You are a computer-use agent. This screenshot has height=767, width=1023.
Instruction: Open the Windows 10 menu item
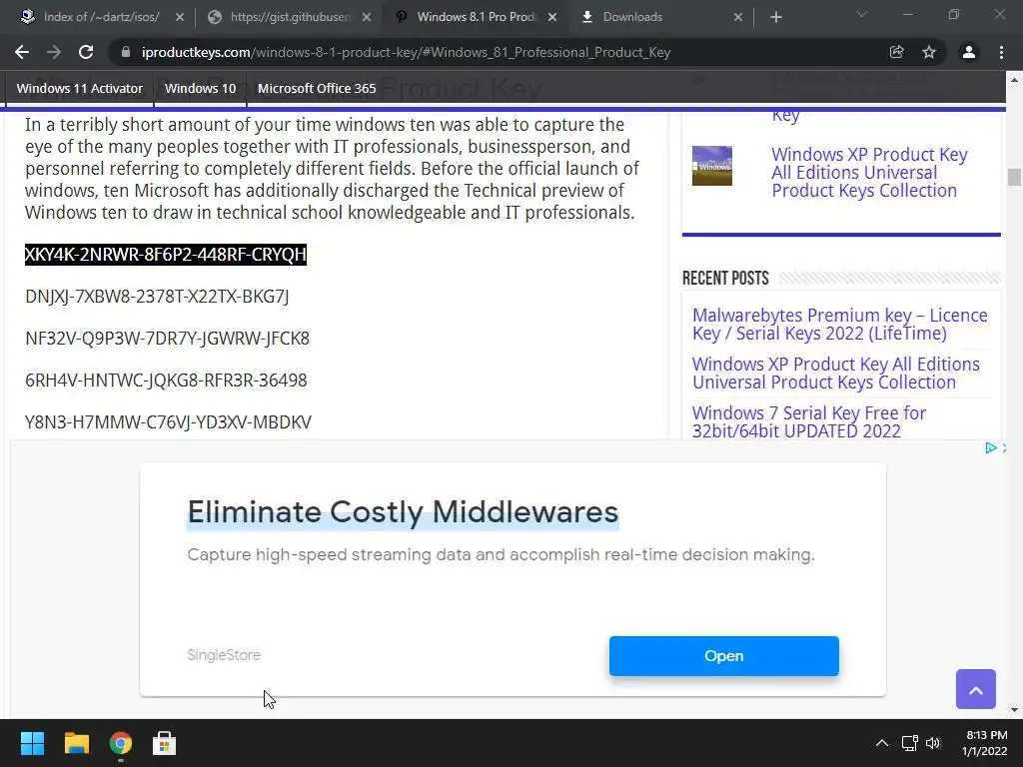[200, 88]
